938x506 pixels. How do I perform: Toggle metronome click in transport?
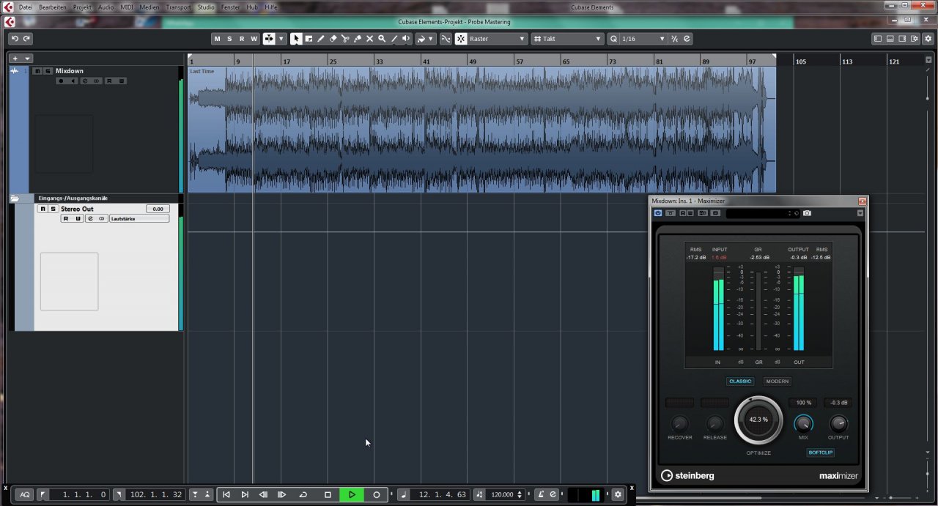(x=541, y=495)
